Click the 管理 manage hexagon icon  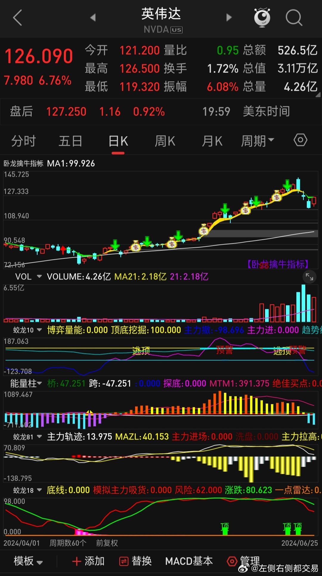(232, 561)
